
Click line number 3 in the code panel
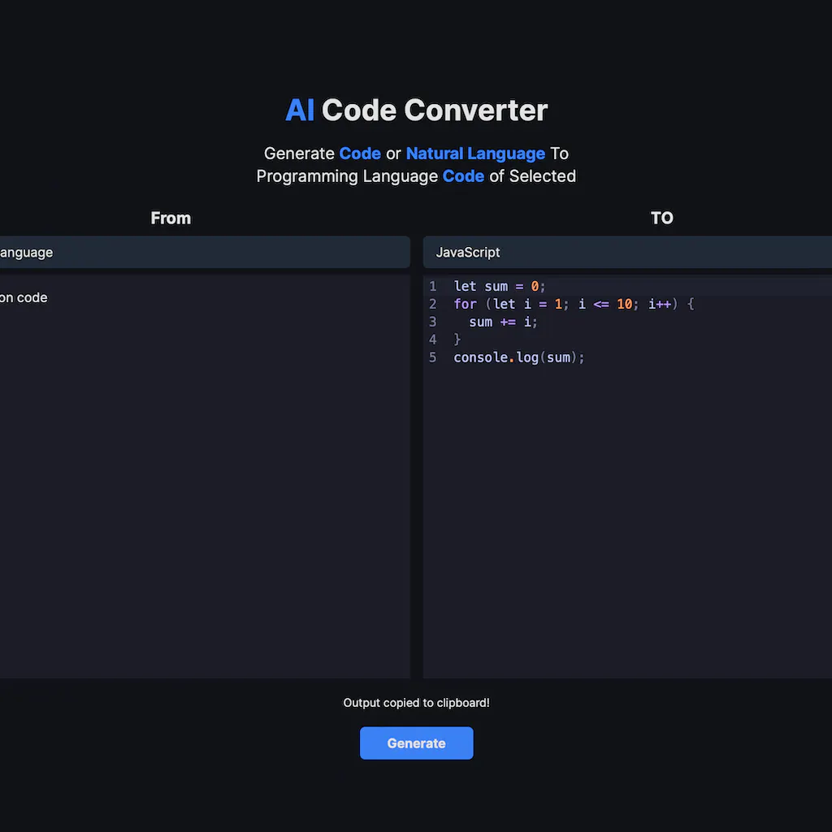(x=432, y=322)
